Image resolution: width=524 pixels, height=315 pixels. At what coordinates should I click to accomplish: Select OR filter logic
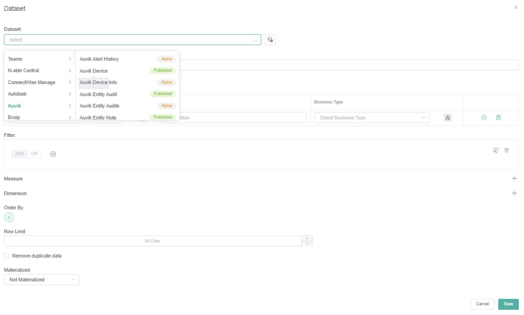point(34,154)
